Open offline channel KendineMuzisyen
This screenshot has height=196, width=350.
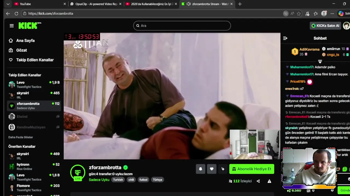[34, 127]
